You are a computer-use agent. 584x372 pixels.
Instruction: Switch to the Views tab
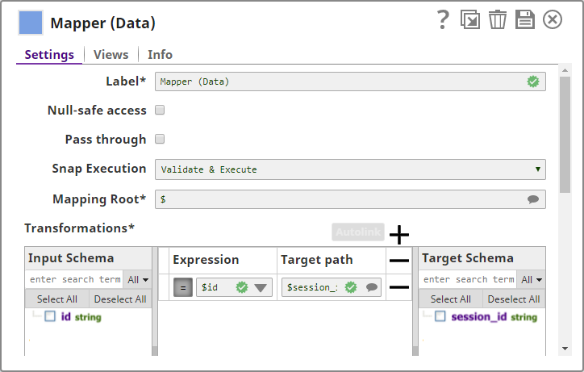pos(111,55)
